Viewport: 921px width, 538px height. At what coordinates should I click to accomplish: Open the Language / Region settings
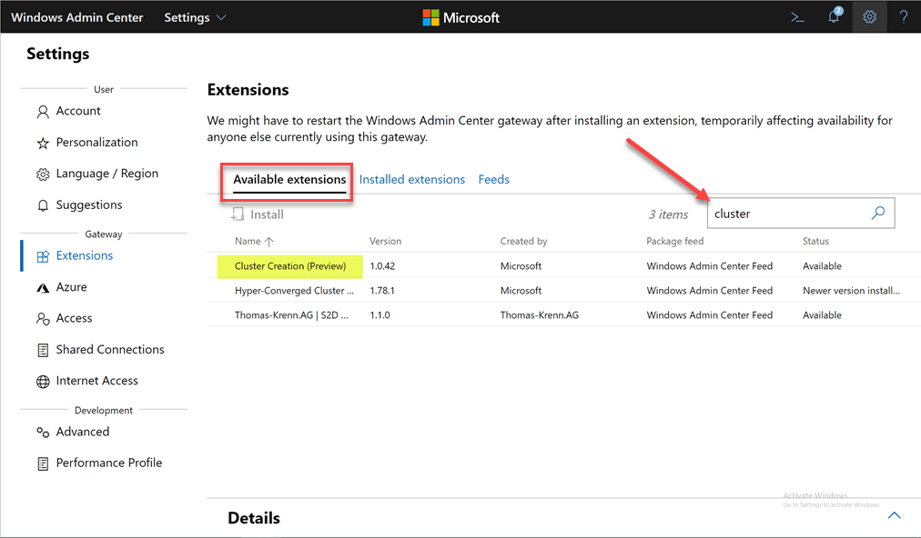106,174
